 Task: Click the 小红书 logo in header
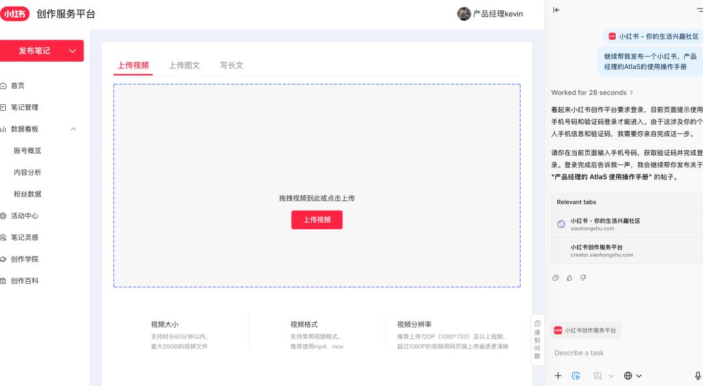(15, 14)
